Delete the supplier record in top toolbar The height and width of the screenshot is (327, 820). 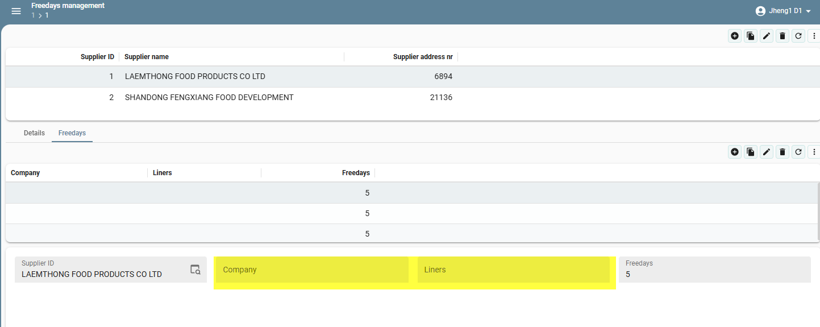782,36
